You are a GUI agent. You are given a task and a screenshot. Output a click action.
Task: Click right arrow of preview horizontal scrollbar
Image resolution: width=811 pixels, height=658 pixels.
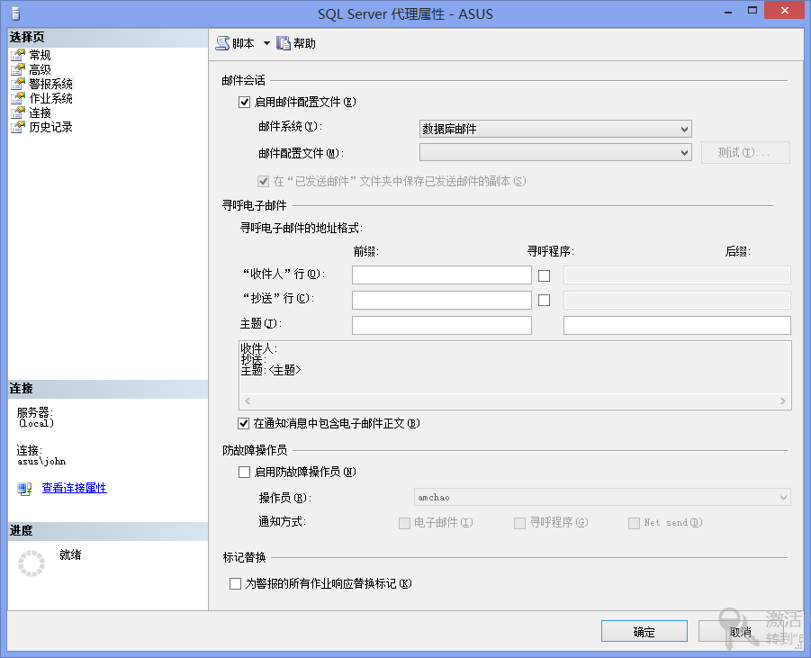[784, 401]
